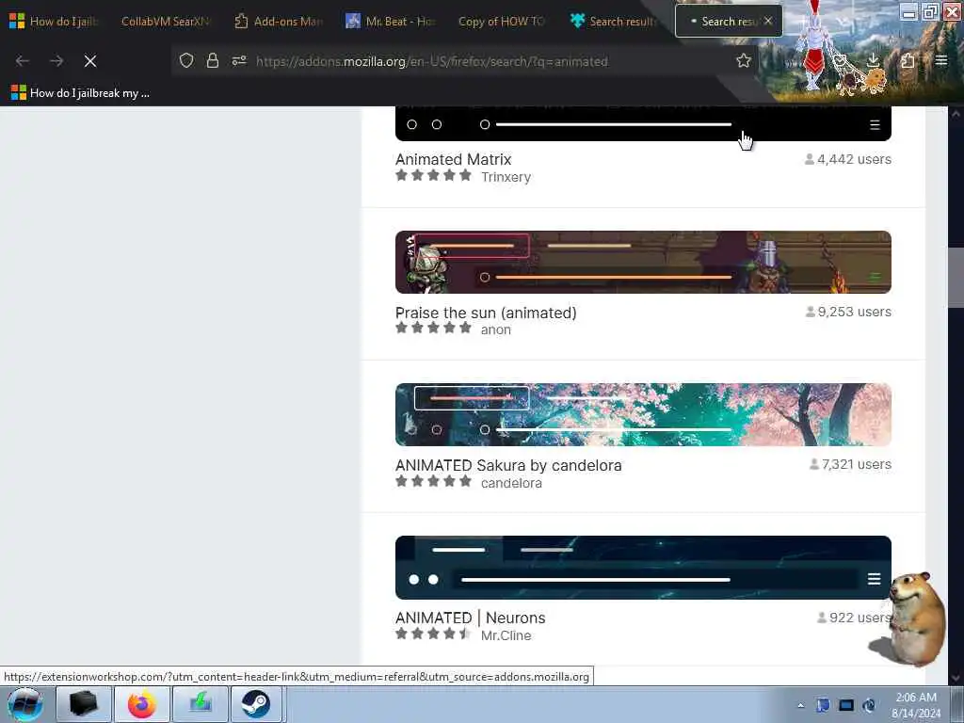This screenshot has width=964, height=723.
Task: Open the Extensions puzzle-piece icon
Action: (x=908, y=61)
